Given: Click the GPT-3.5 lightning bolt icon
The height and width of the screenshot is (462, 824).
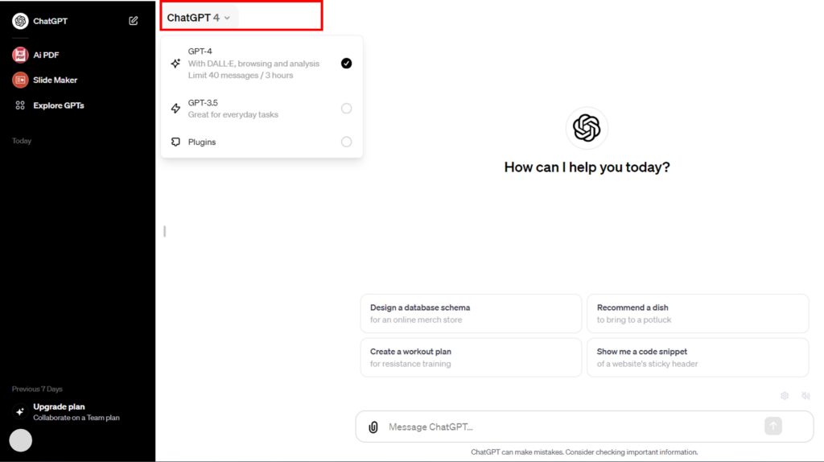Looking at the screenshot, I should point(175,109).
